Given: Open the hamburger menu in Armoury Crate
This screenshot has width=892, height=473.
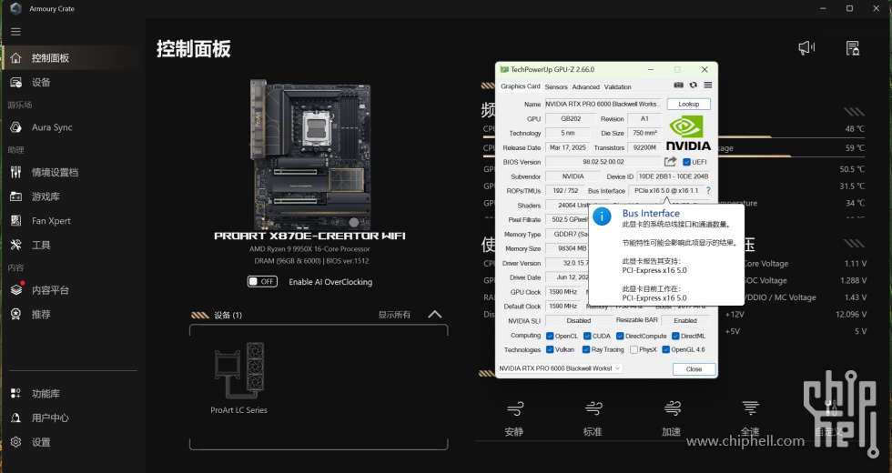Looking at the screenshot, I should pyautogui.click(x=16, y=32).
